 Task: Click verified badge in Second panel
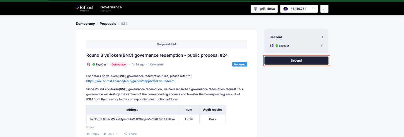[277, 46]
